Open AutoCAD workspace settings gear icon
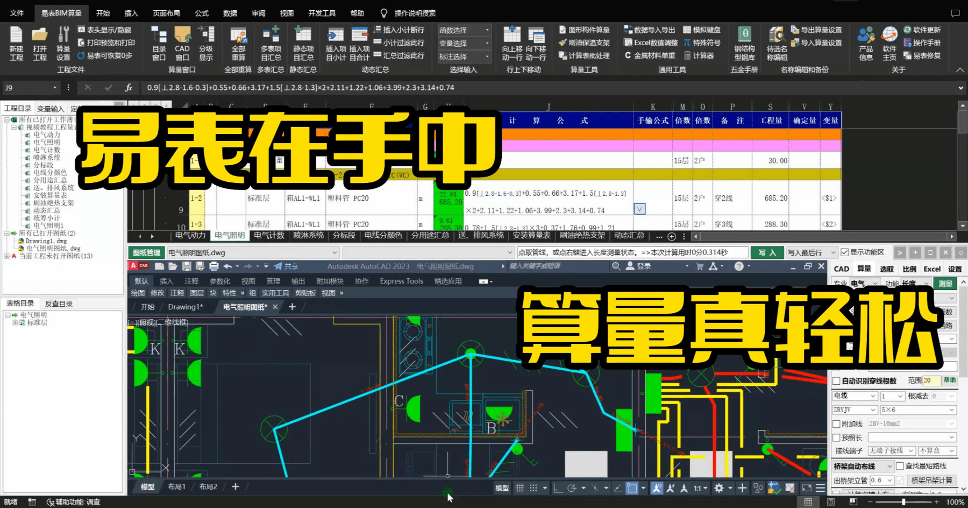This screenshot has width=968, height=508. [x=719, y=488]
